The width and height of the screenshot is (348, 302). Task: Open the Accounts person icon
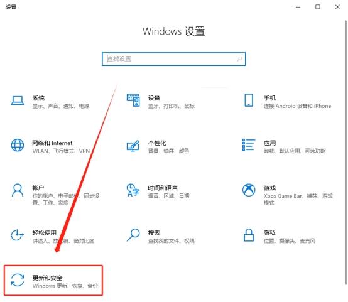pos(18,190)
